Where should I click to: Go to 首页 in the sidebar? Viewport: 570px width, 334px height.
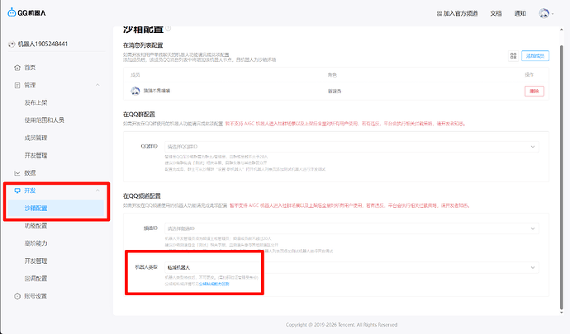coord(30,68)
